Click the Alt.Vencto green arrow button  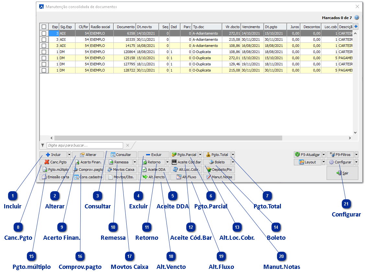coord(153,177)
